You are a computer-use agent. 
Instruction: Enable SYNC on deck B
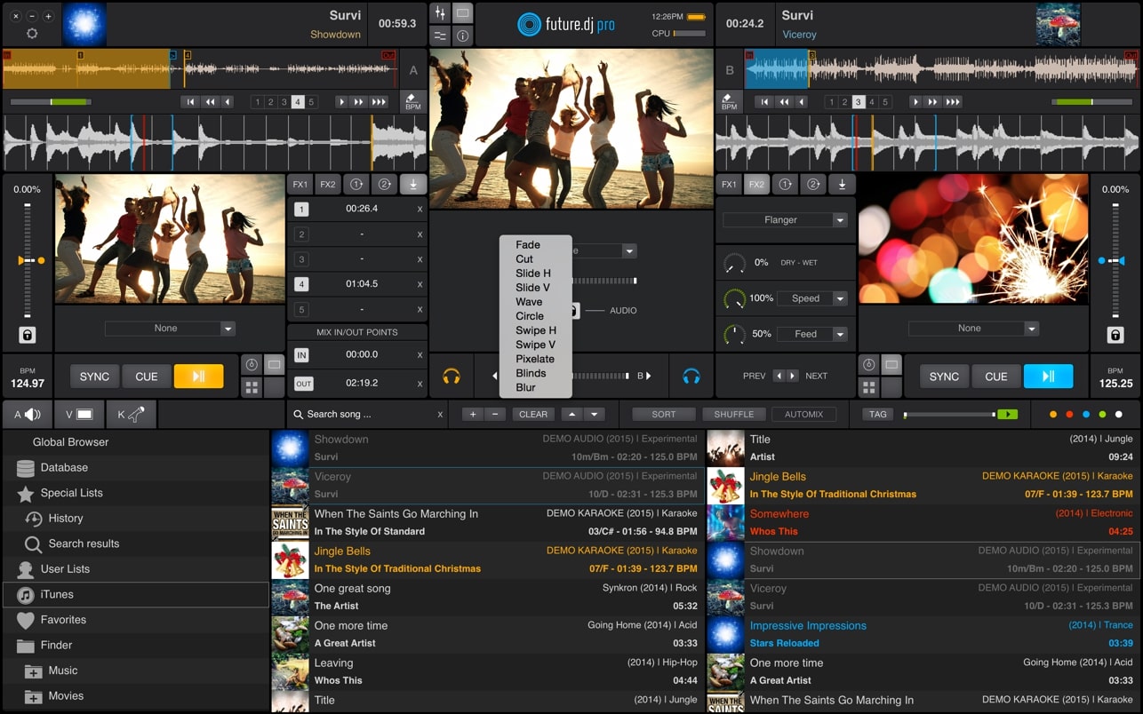(943, 376)
